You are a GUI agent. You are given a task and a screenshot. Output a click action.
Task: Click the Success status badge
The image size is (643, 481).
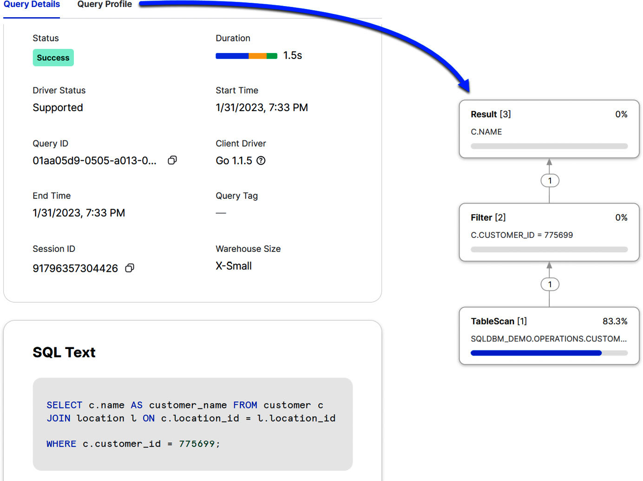click(x=53, y=58)
